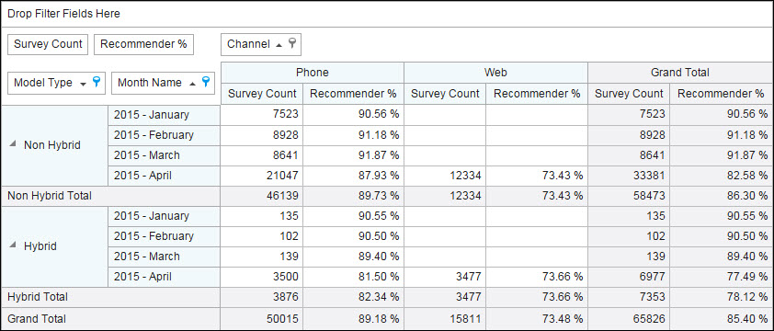Click the Month Name filter pin icon
The width and height of the screenshot is (774, 331).
coord(206,82)
